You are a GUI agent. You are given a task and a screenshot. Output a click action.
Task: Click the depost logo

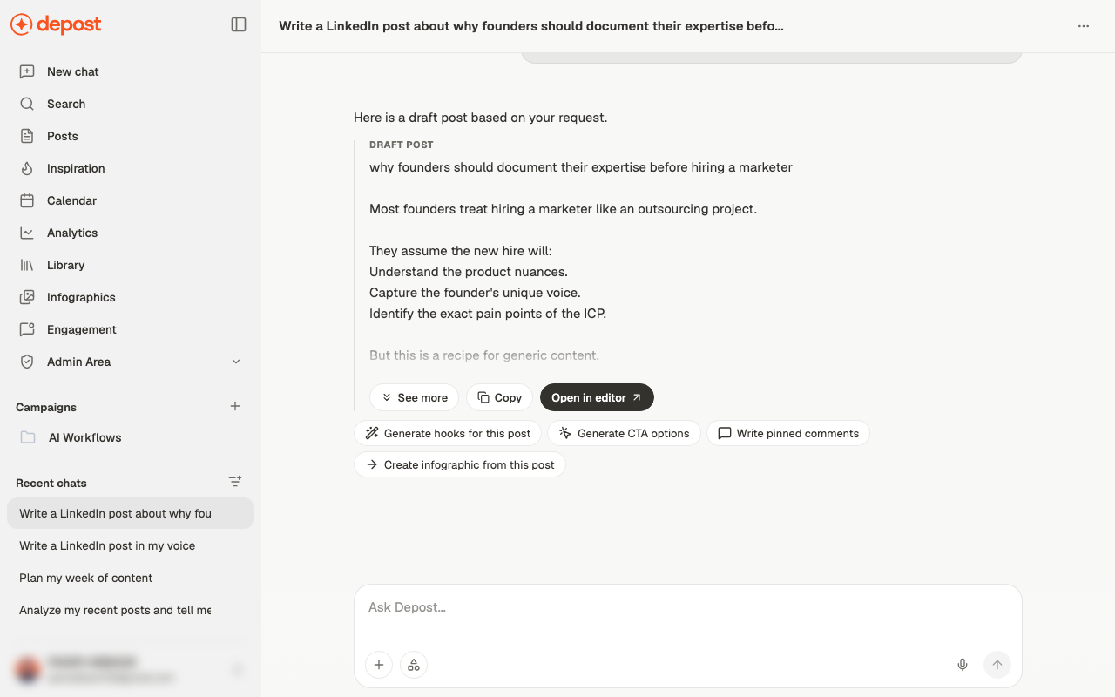(x=56, y=25)
